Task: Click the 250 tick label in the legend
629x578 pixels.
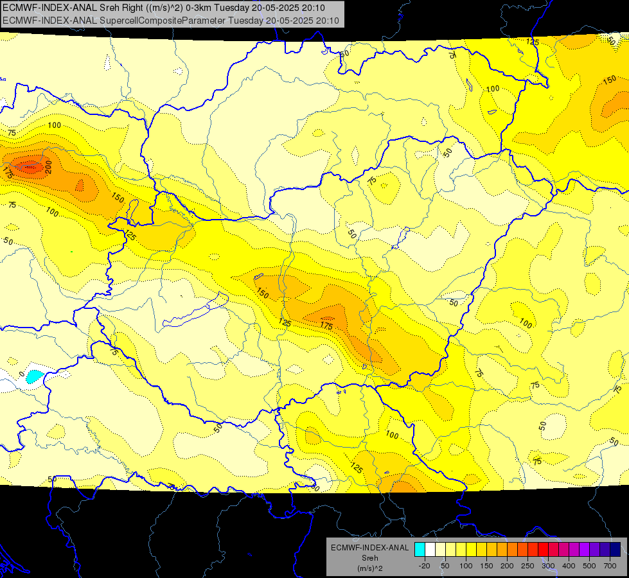Action: click(527, 566)
